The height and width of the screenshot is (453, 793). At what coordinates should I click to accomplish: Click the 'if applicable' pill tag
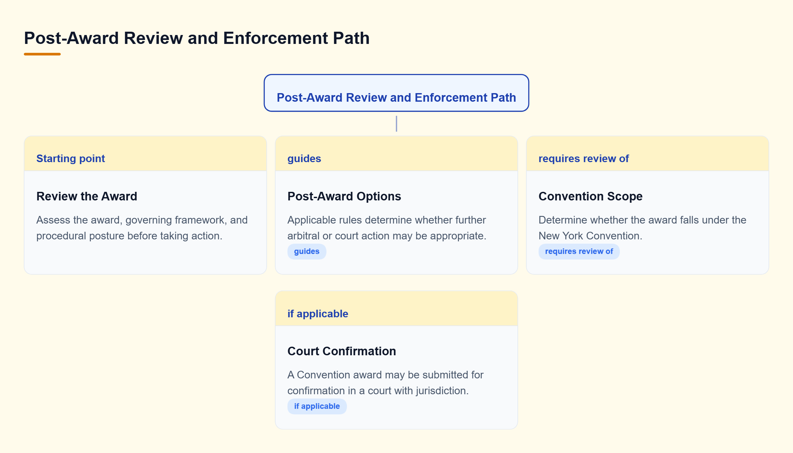tap(317, 406)
